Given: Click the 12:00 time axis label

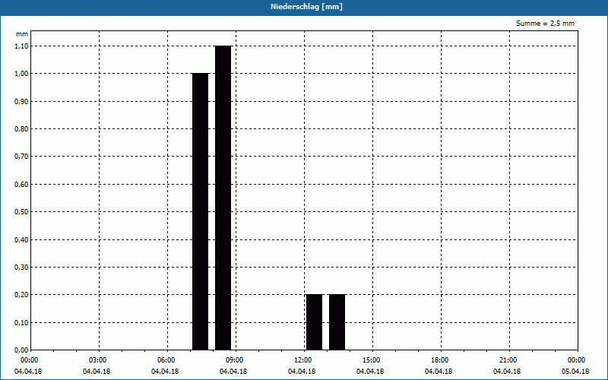Looking at the screenshot, I should (x=304, y=360).
